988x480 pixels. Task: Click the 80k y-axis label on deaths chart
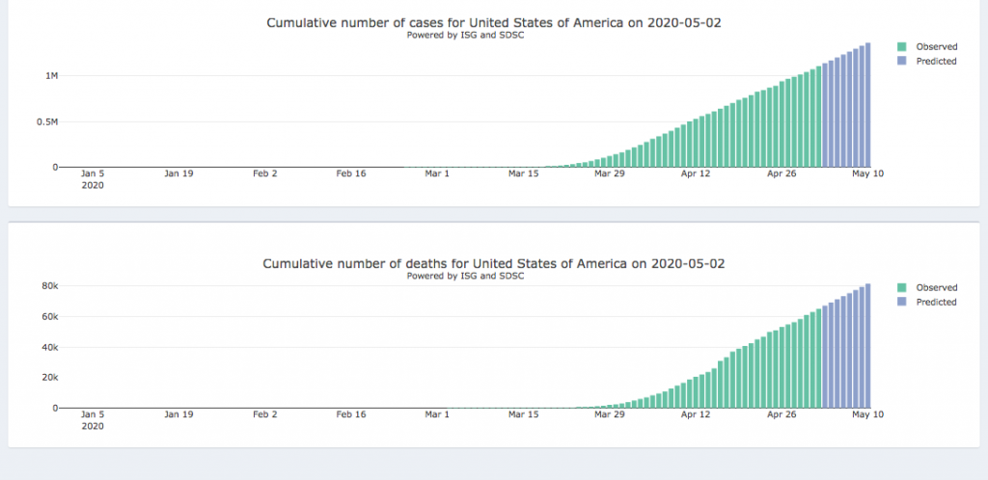(48, 286)
